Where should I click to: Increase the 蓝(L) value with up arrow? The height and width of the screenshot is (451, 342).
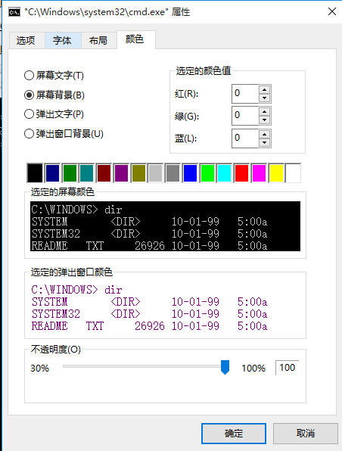coord(265,135)
